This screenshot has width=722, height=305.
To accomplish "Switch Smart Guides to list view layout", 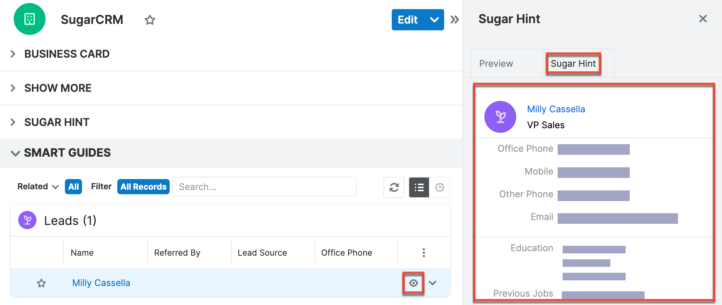I will point(419,187).
